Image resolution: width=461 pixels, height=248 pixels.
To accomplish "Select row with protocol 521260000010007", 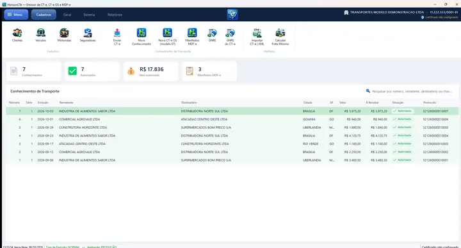I will pos(232,111).
